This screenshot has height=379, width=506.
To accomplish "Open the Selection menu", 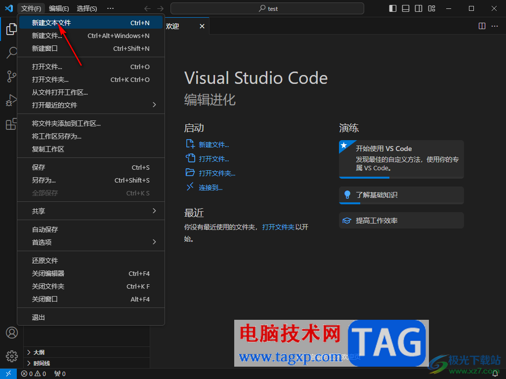I will (87, 8).
